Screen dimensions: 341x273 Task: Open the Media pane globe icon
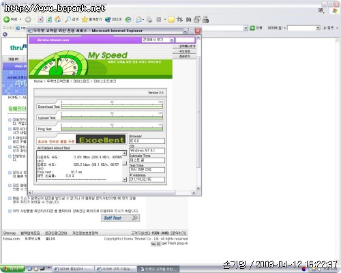click(x=108, y=20)
